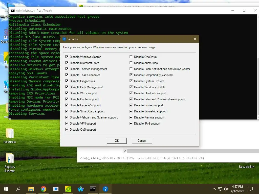Viewport: 259px width, 194px height.
Task: Minimize the Post Tweaks command window
Action: (x=233, y=10)
